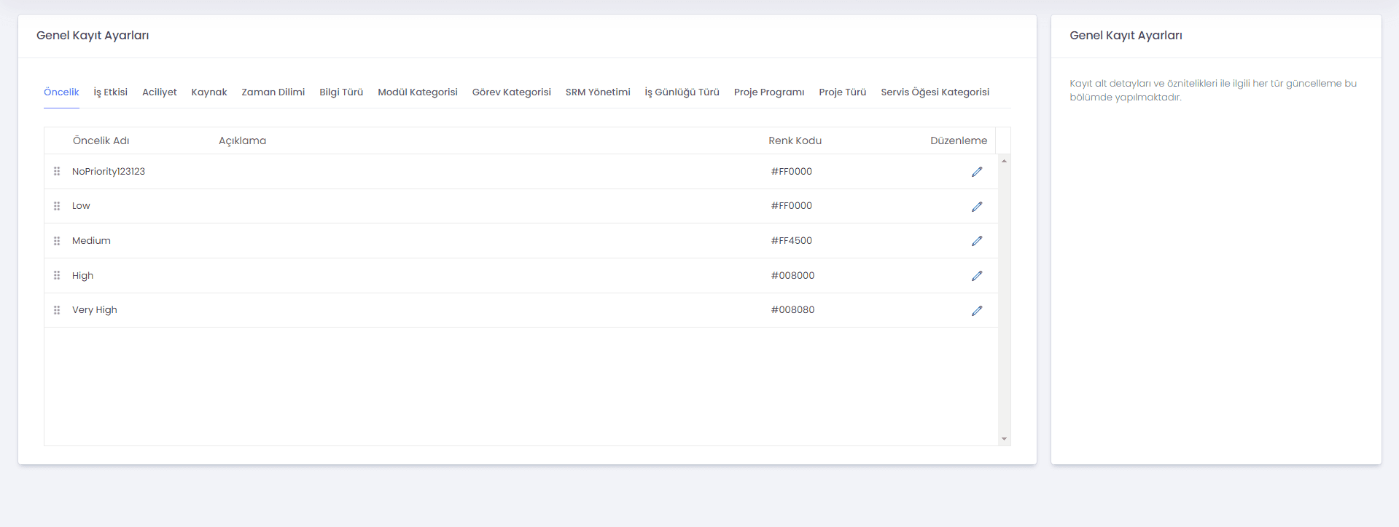The image size is (1399, 527).
Task: Select the Modül Kategorisi tab
Action: [418, 92]
